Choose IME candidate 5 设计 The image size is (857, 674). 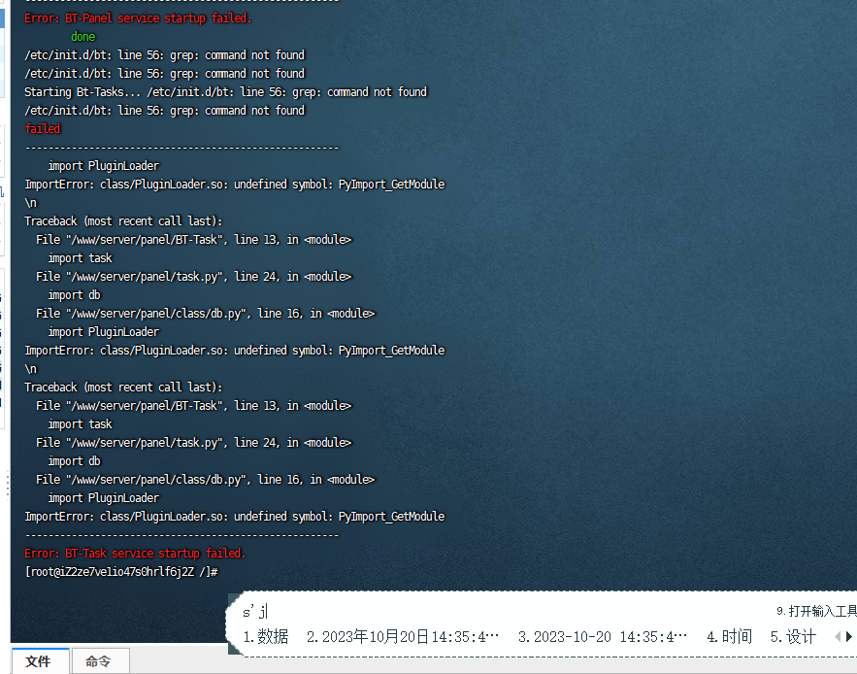pos(793,637)
